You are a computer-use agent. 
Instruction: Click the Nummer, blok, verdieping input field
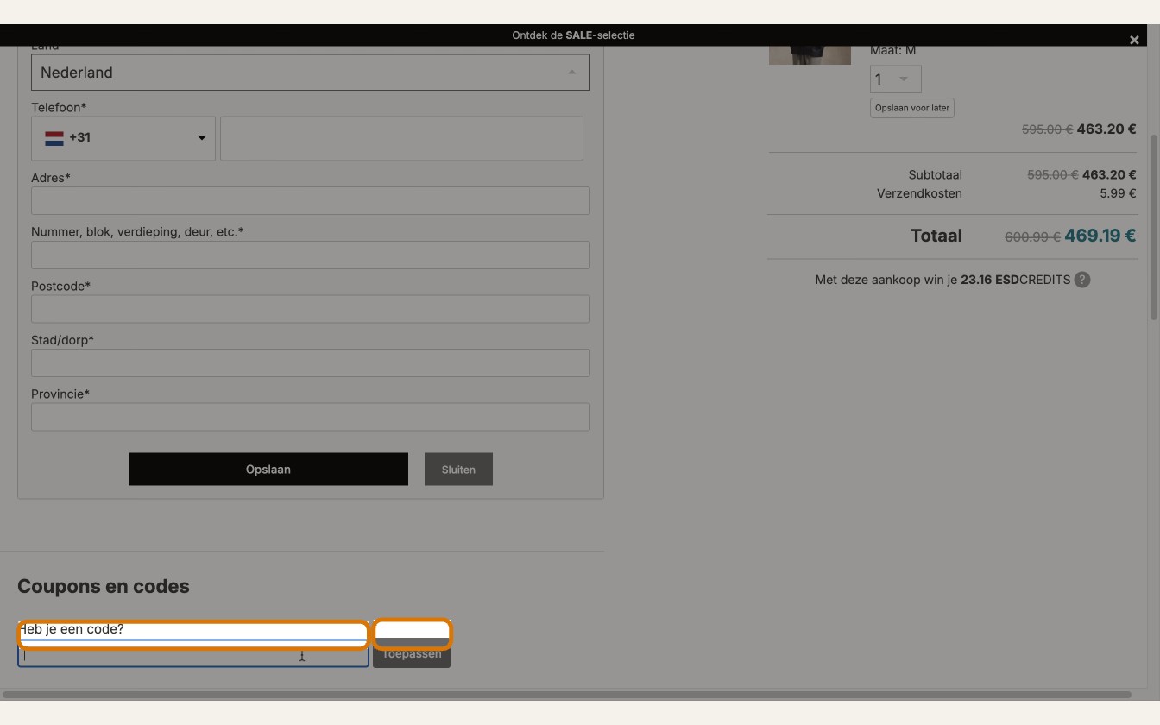[x=311, y=255]
